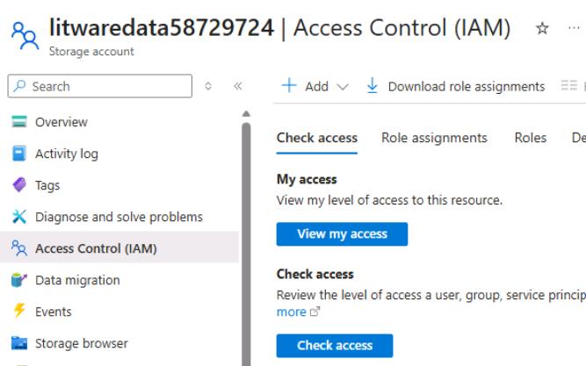Click the sidebar vertical scrollbar thumb
This screenshot has height=366, width=586.
point(246,243)
